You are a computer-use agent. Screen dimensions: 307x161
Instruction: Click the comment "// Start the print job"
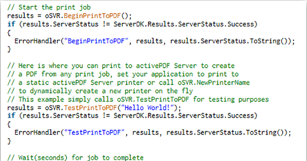click(x=49, y=8)
